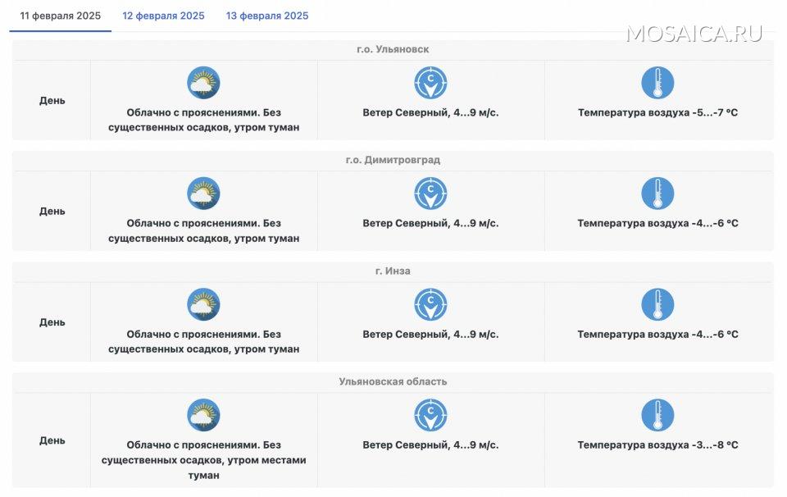Click the г.о. Ульяновск section header

tap(393, 49)
